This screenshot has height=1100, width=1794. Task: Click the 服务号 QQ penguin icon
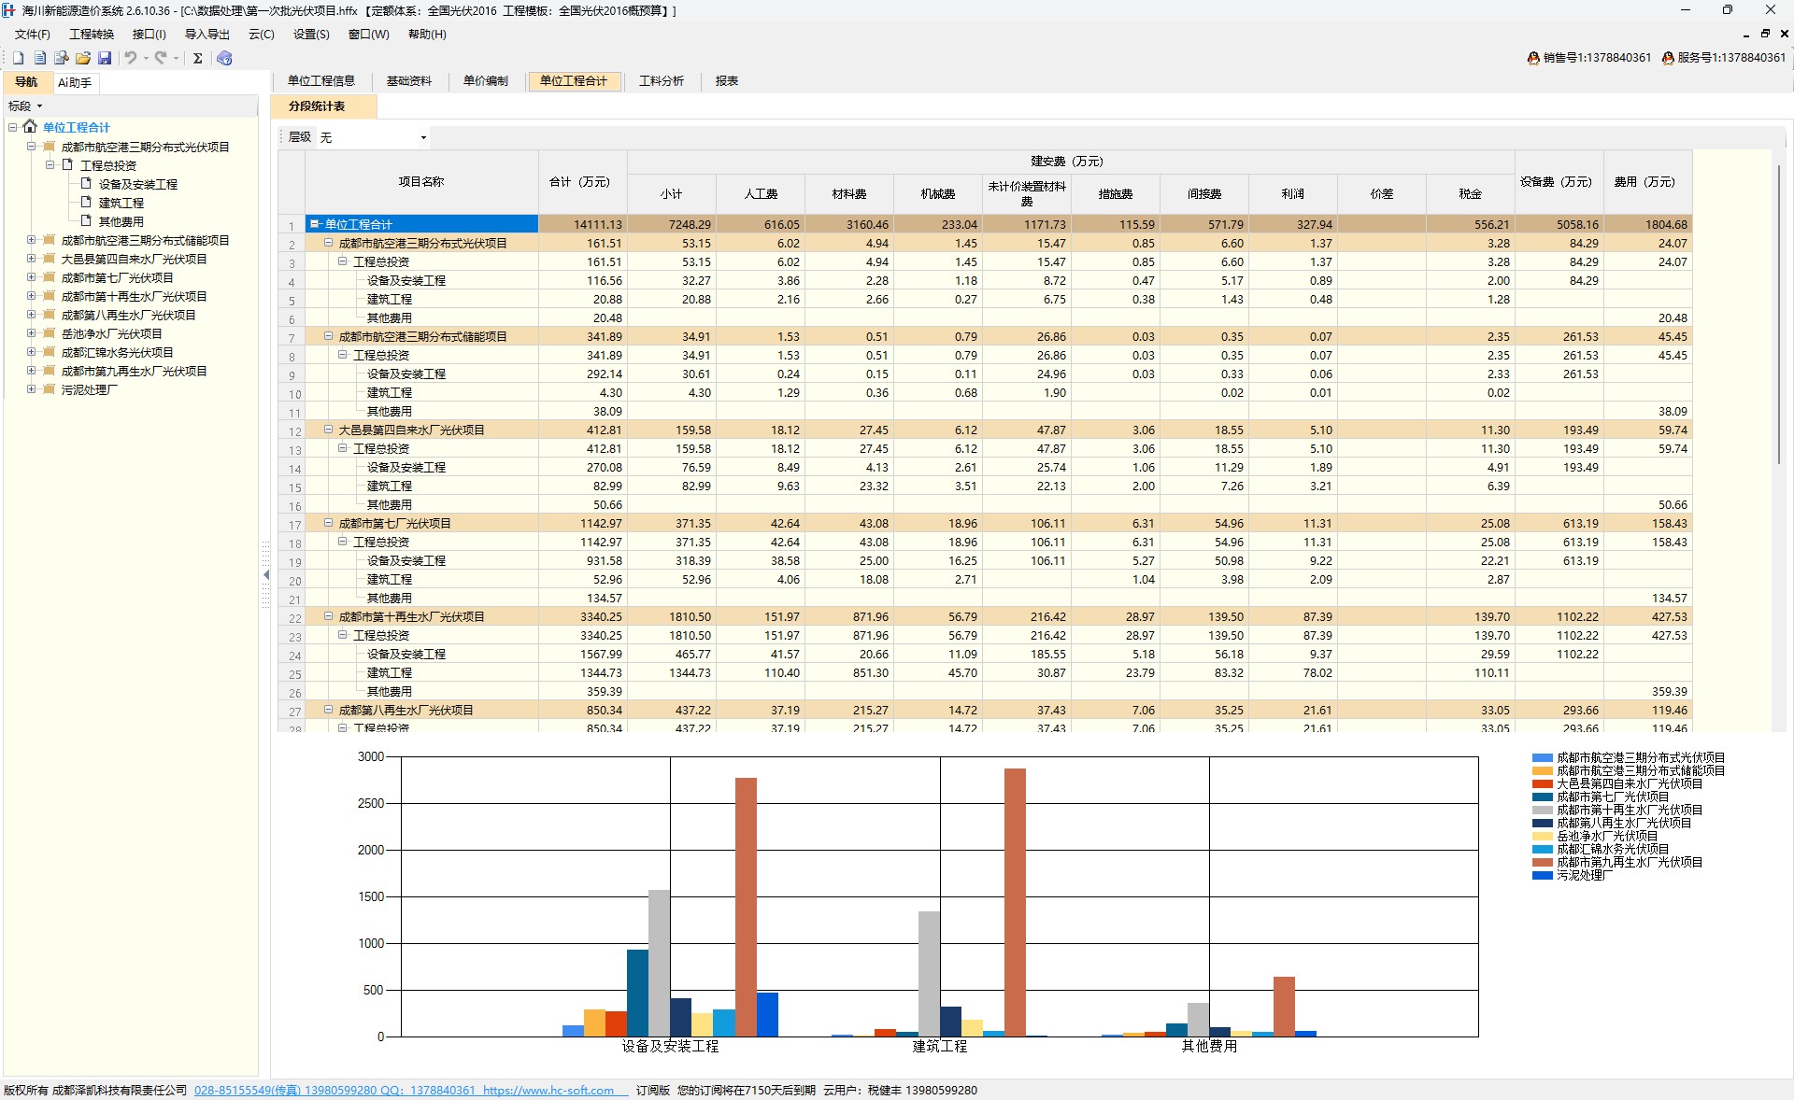pos(1668,58)
